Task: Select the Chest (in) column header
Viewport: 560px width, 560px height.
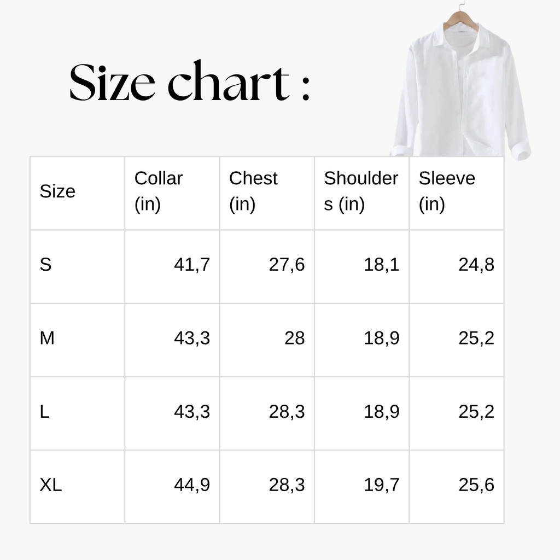Action: (x=253, y=191)
